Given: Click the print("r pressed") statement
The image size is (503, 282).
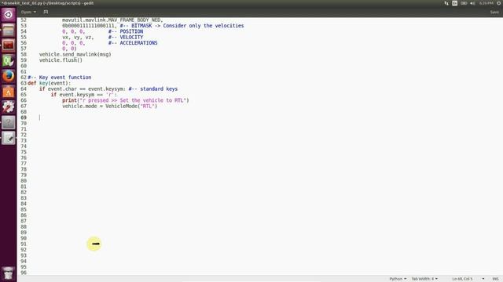Looking at the screenshot, I should point(126,100).
